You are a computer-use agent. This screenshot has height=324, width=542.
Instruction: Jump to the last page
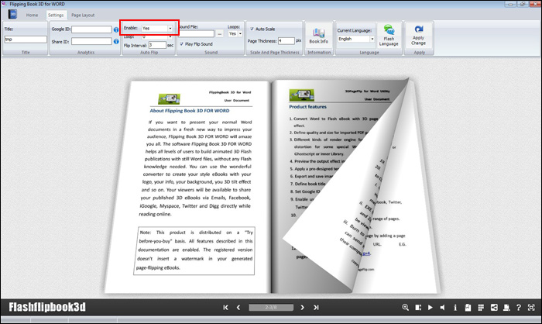pos(316,308)
